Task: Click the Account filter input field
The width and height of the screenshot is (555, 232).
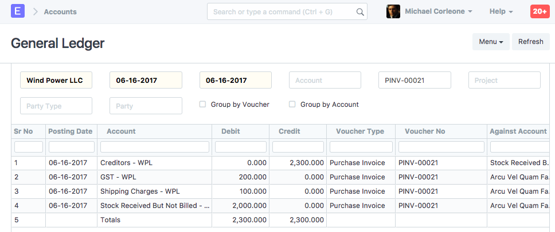Action: point(325,81)
